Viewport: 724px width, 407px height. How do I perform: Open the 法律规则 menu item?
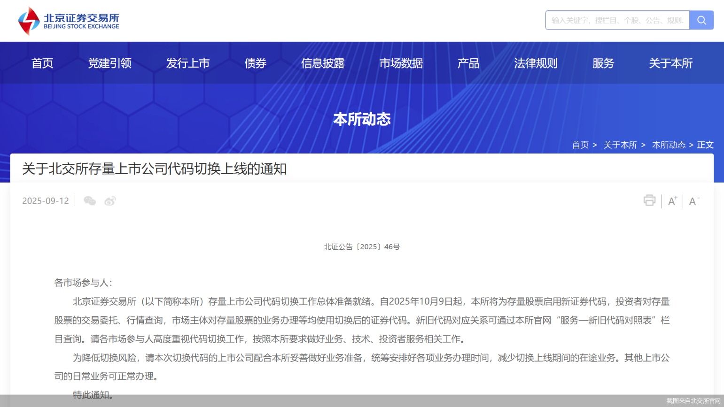coord(536,63)
